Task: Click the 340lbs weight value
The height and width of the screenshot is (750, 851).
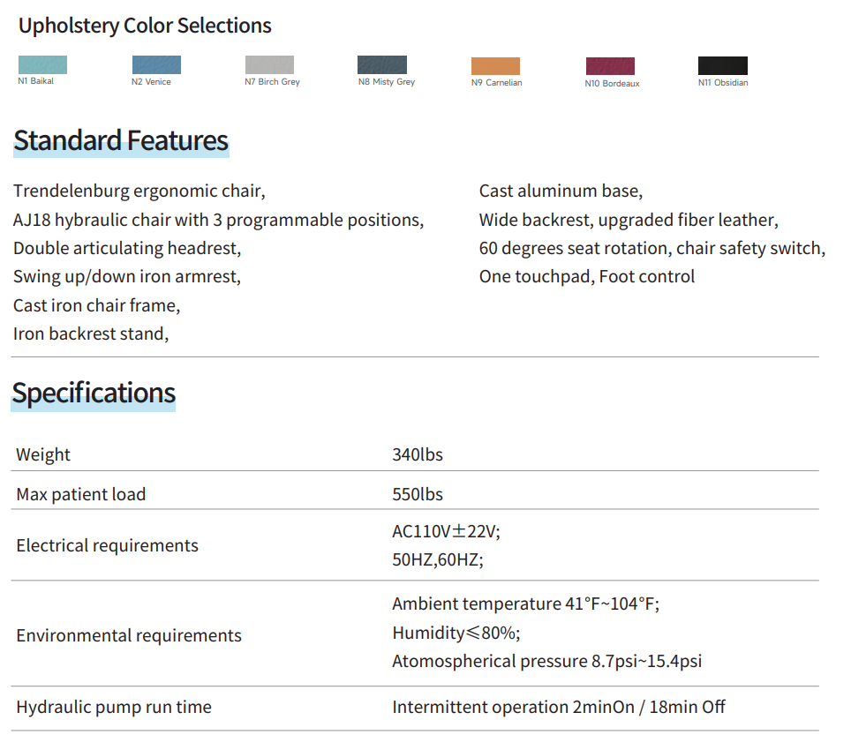Action: tap(418, 455)
